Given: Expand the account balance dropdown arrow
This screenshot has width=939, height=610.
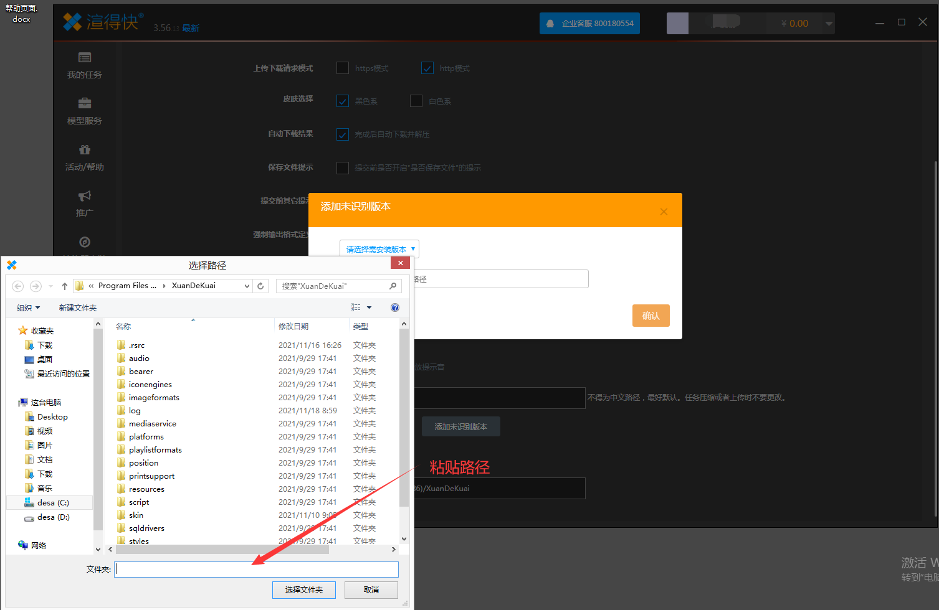Looking at the screenshot, I should click(x=829, y=24).
